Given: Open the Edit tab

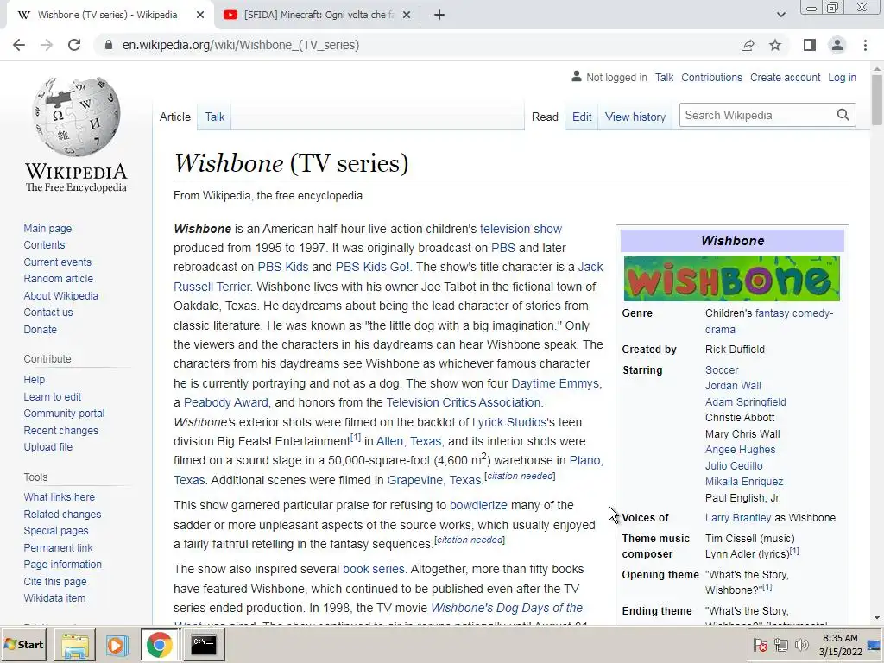Looking at the screenshot, I should (x=582, y=117).
